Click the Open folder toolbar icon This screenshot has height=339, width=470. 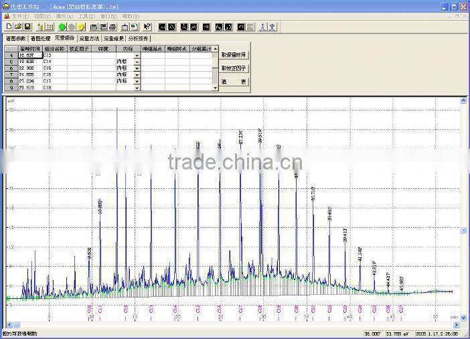17,27
